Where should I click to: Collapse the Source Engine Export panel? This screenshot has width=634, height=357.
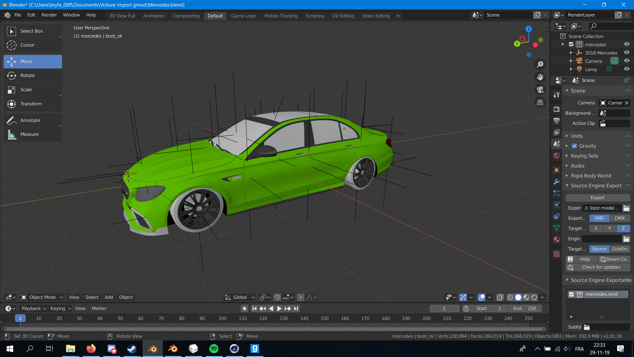point(596,185)
